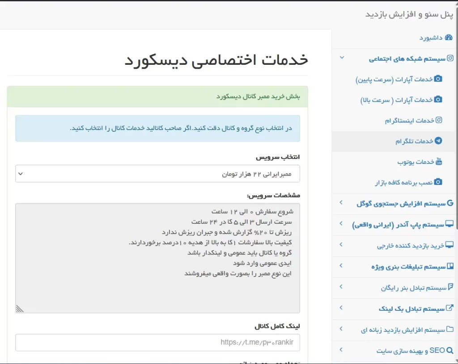Click the بخش خرید ممبر کانال دیسکورد panel header
Screen dimensions: 458x364
[157, 96]
